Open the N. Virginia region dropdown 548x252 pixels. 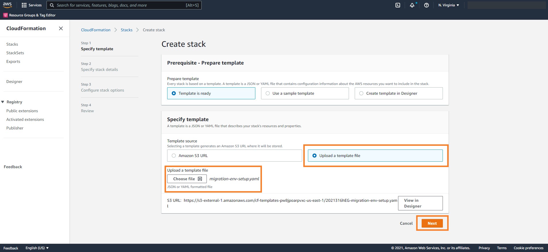449,5
